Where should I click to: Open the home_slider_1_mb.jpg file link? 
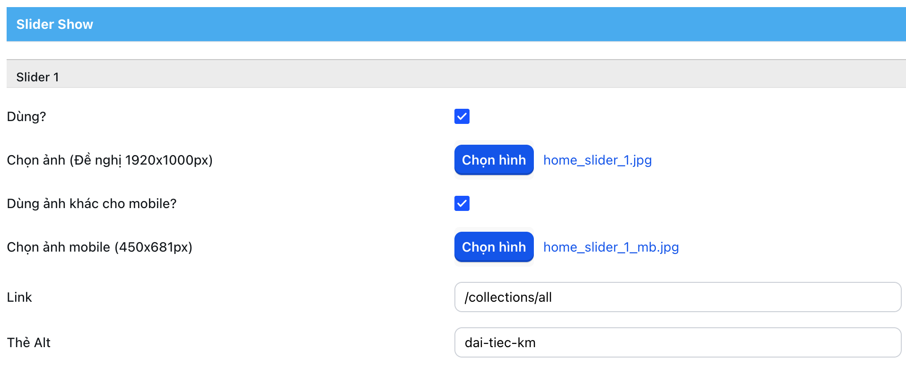point(611,247)
